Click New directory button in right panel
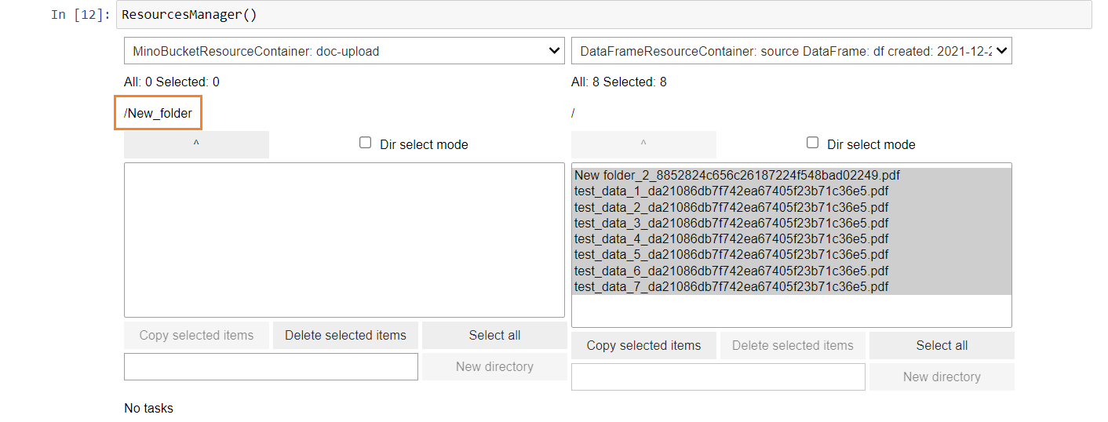 pyautogui.click(x=942, y=377)
